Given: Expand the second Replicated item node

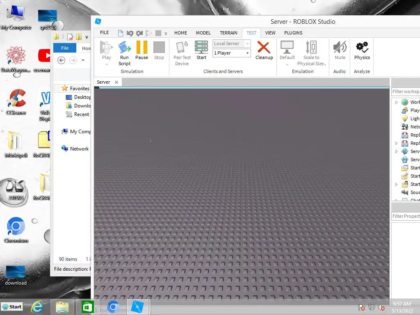Looking at the screenshot, I should (397, 143).
